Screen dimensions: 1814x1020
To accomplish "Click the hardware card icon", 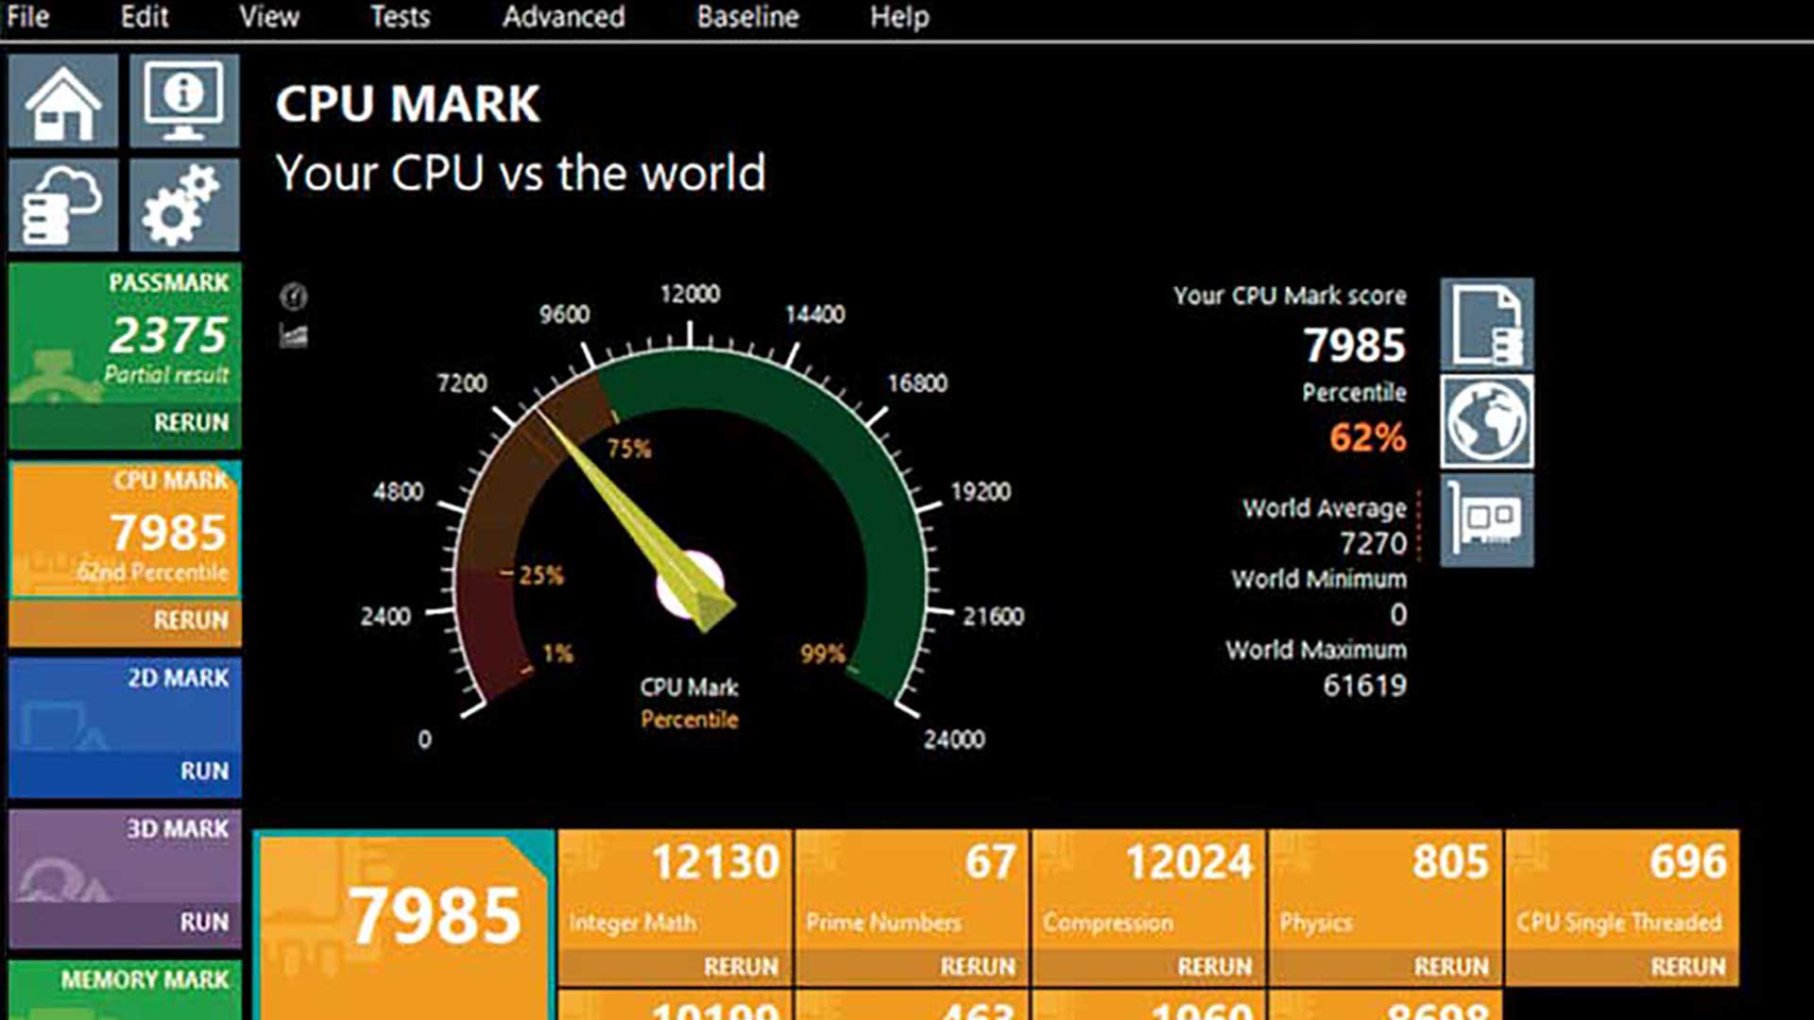I will coord(1486,520).
